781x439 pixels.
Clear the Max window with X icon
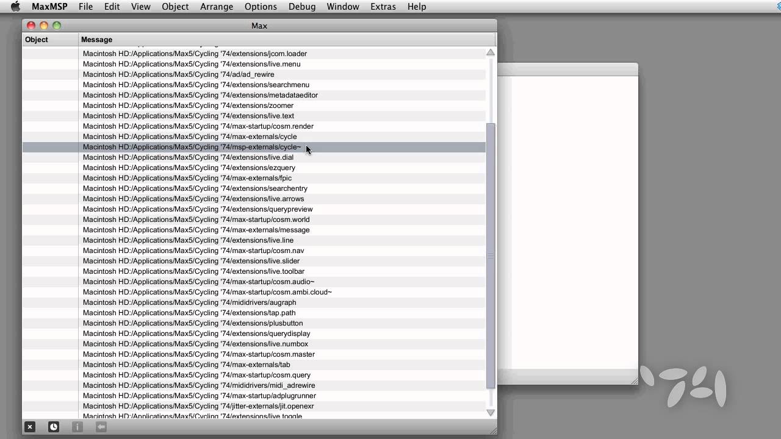[30, 427]
